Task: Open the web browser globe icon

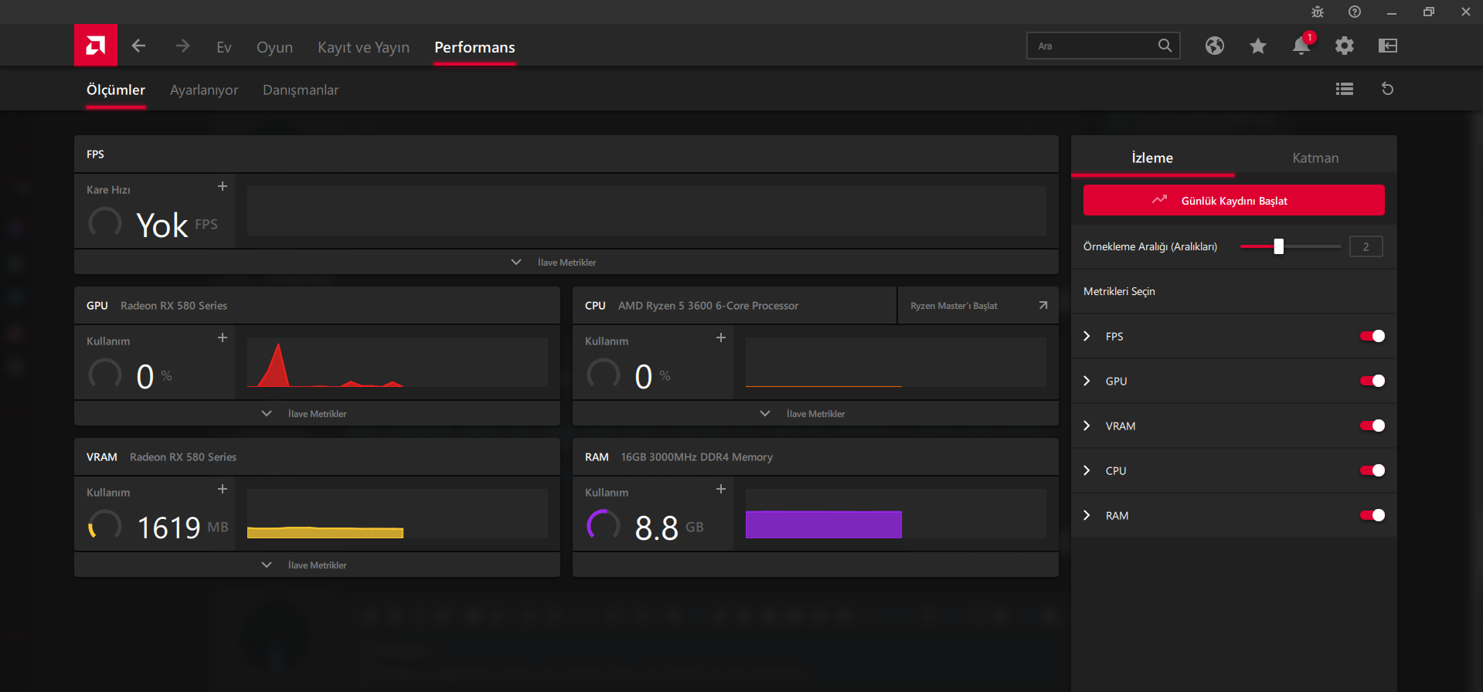Action: 1215,46
